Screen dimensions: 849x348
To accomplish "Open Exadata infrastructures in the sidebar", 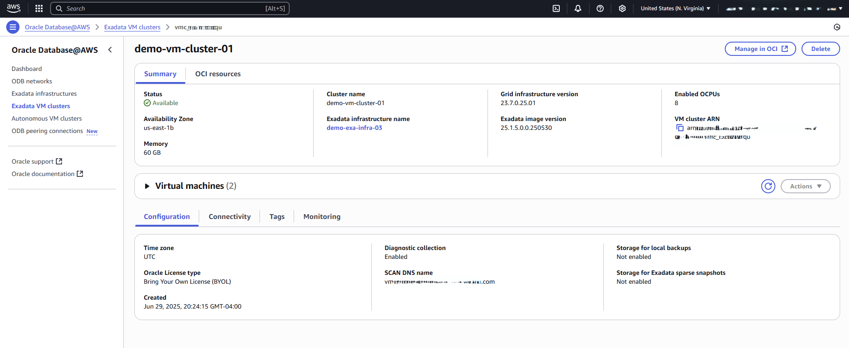I will pos(44,94).
